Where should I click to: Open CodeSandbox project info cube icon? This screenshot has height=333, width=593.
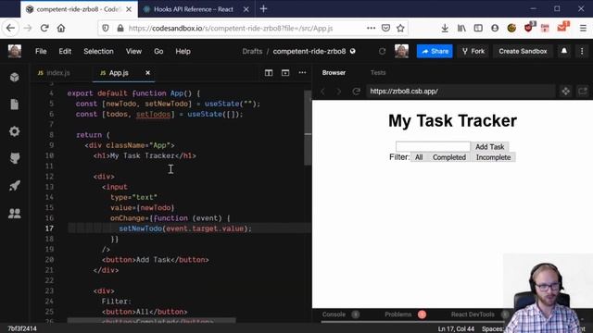pos(15,77)
